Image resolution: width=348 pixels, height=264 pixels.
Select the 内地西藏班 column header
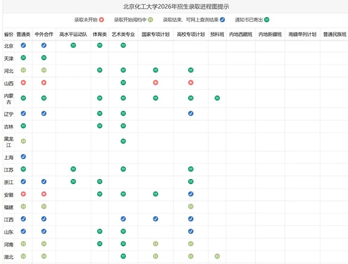click(241, 34)
